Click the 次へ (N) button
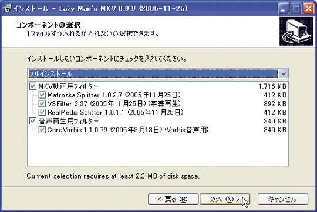The image size is (317, 212). point(225,199)
